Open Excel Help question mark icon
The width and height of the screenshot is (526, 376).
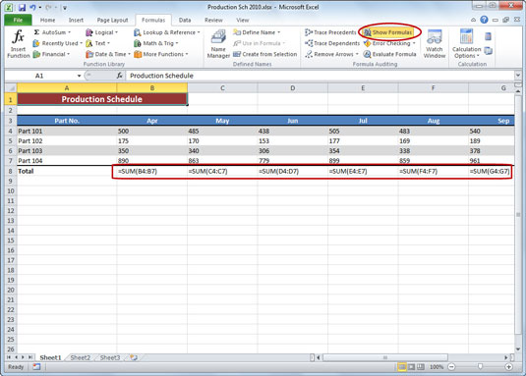pyautogui.click(x=484, y=20)
